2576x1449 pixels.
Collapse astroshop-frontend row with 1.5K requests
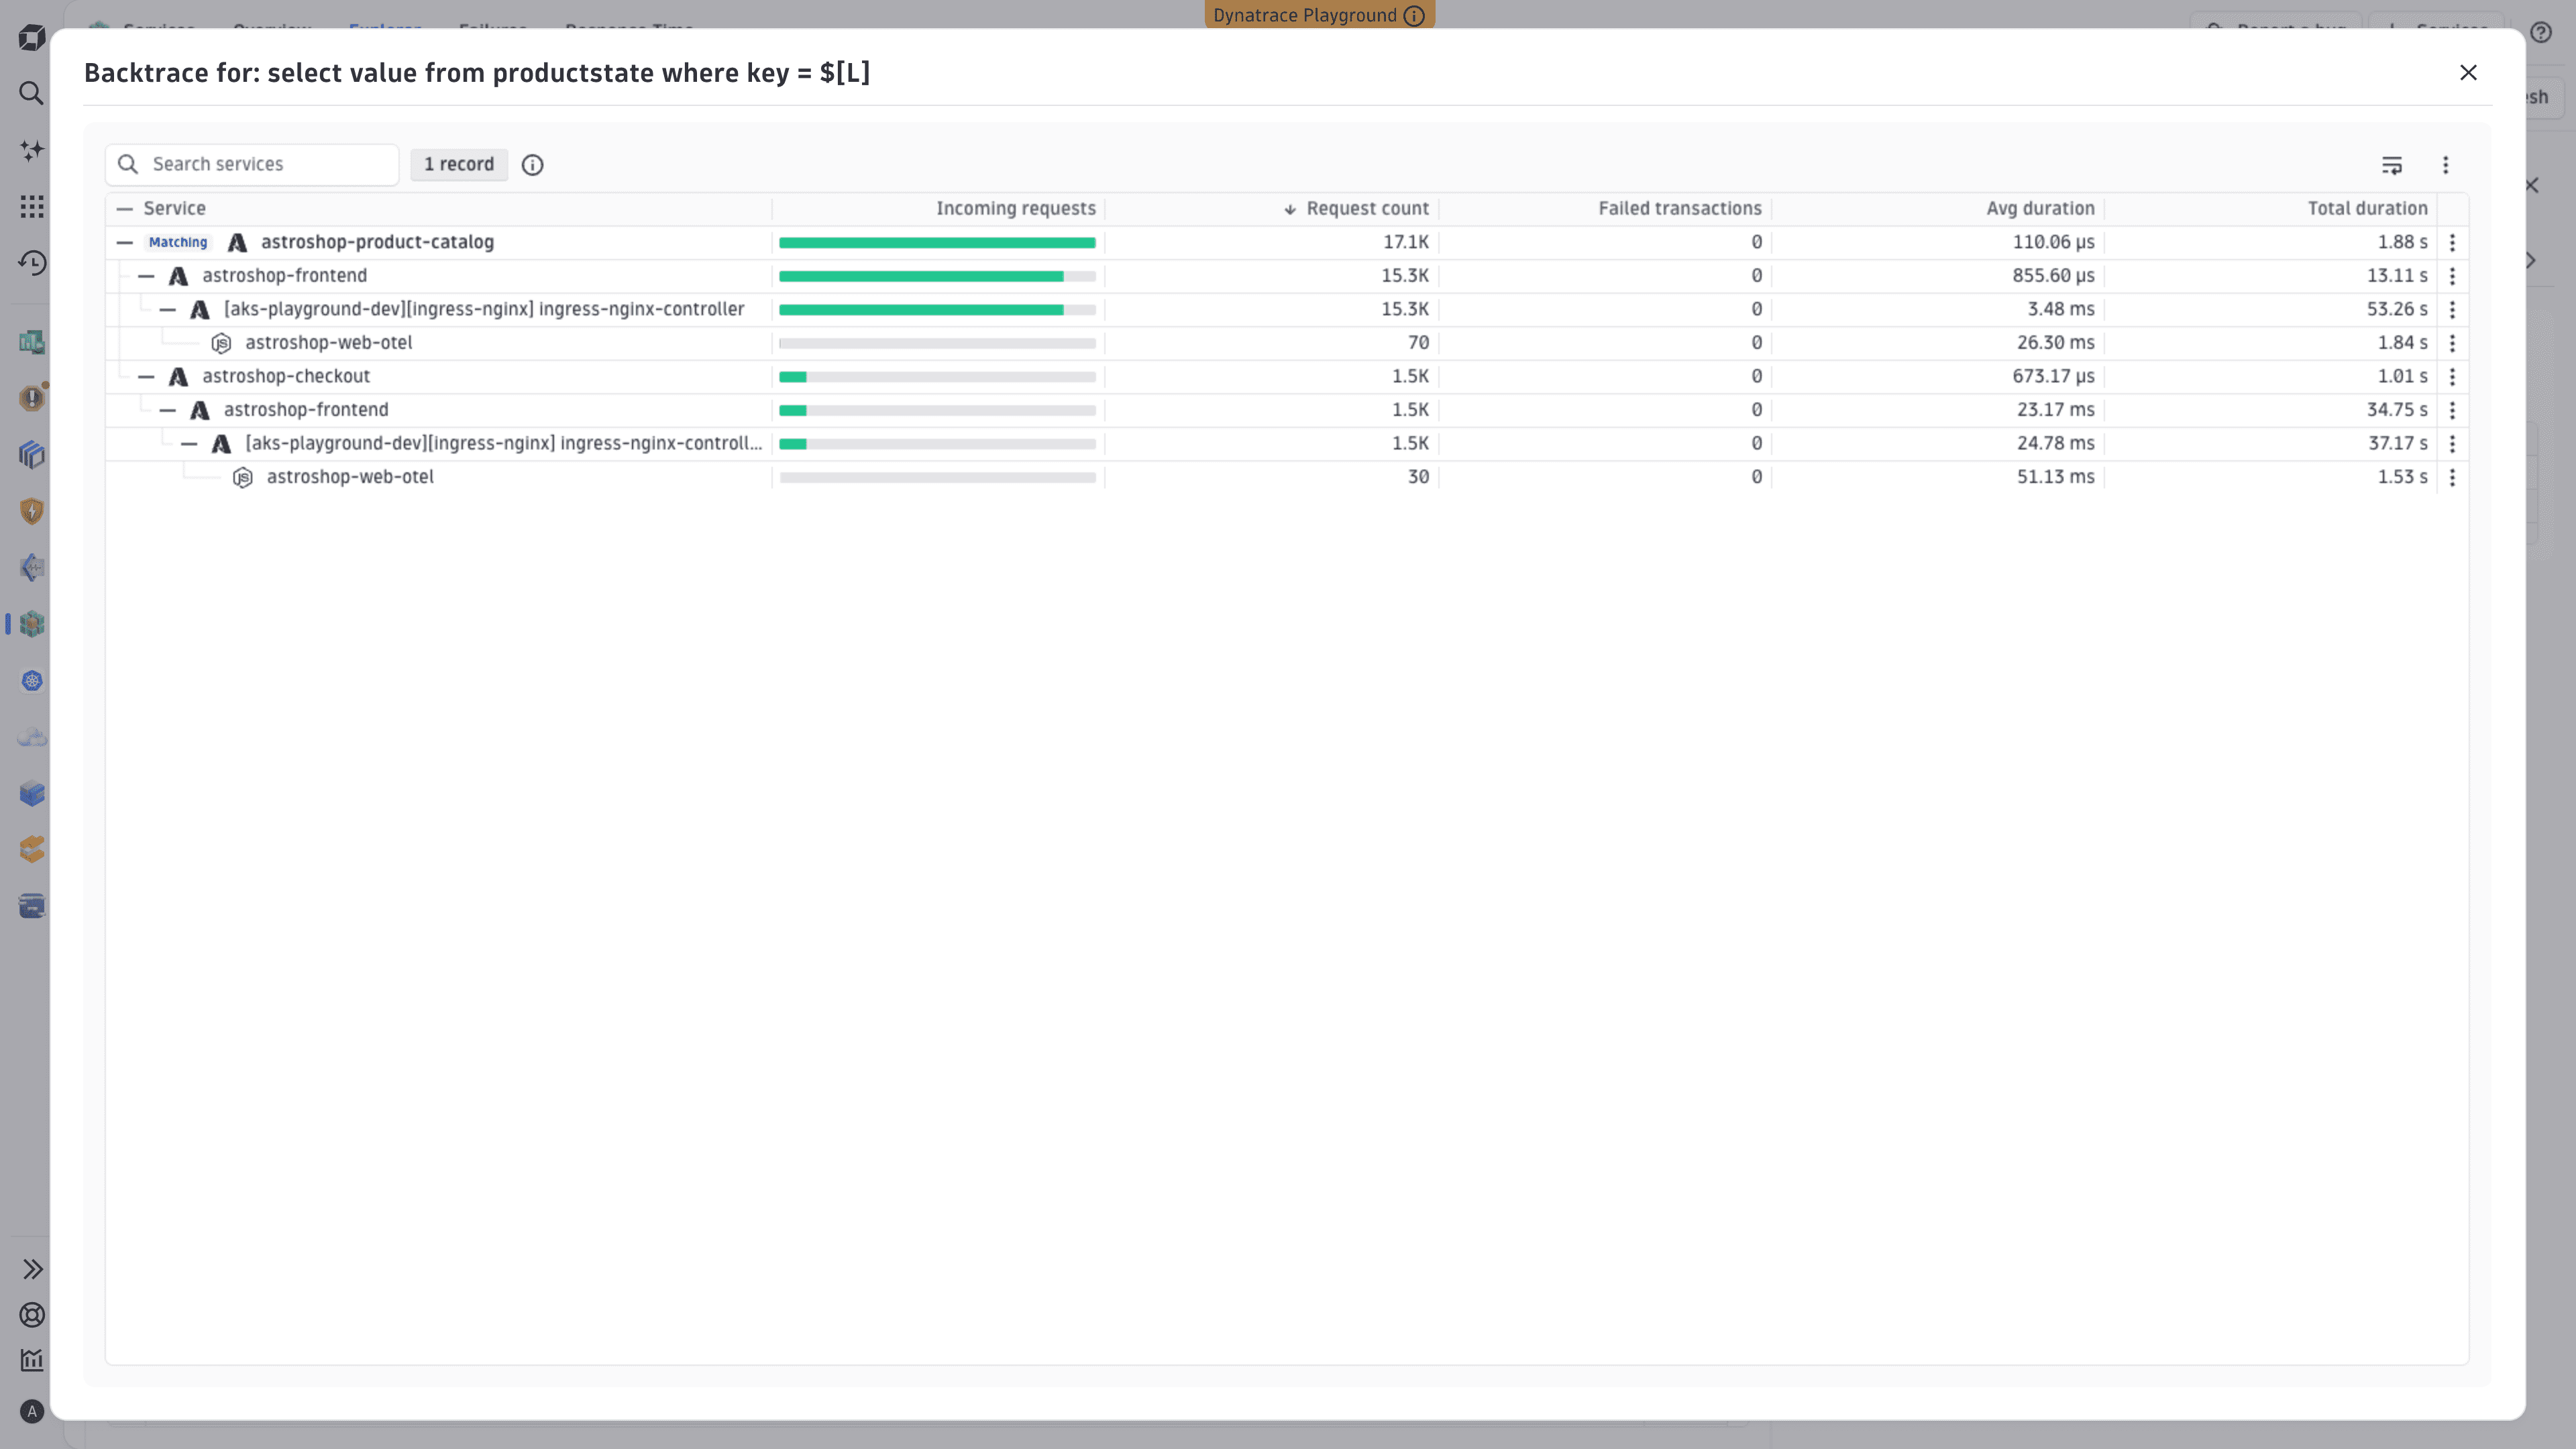click(168, 410)
